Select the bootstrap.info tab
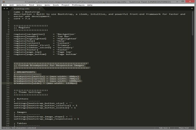The image size is (196, 130). pyautogui.click(x=22, y=9)
